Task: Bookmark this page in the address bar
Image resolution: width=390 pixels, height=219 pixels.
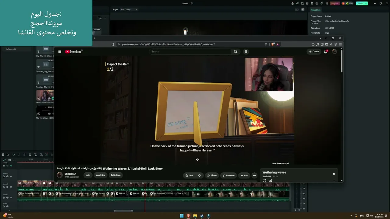Action: click(113, 44)
